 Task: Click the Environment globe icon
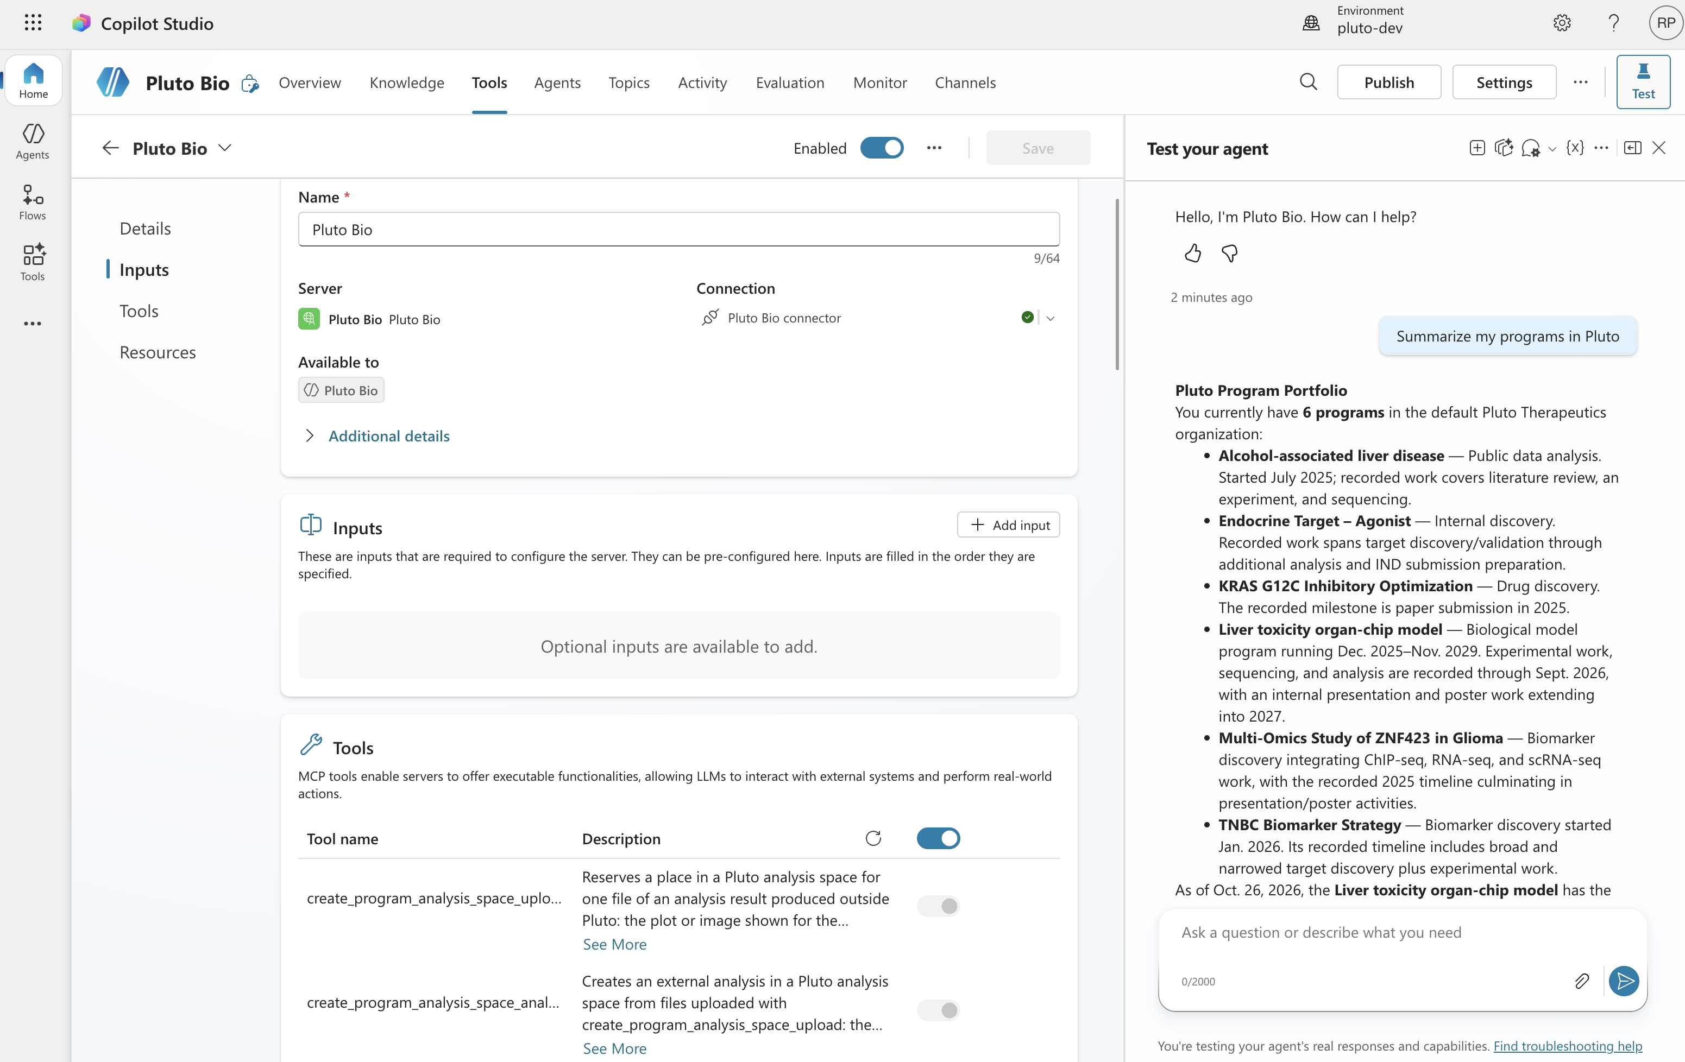point(1311,23)
